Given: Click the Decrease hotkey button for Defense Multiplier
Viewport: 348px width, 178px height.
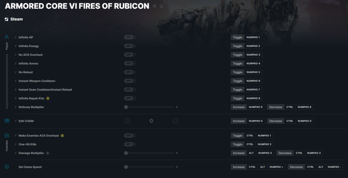Looking at the screenshot, I should pos(276,107).
